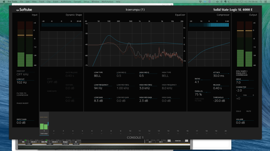Open the Apple menu

tap(4, 2)
